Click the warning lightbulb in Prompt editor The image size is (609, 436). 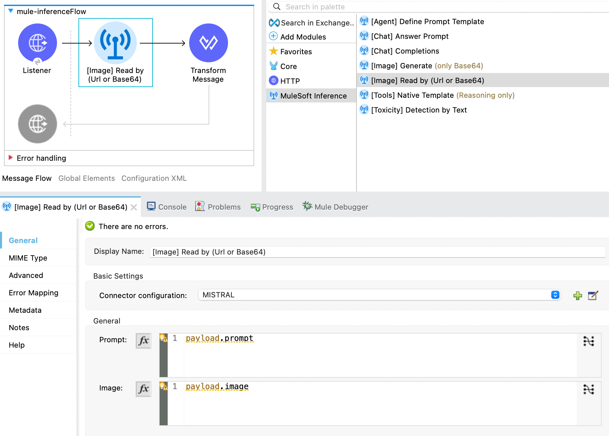[x=163, y=338]
